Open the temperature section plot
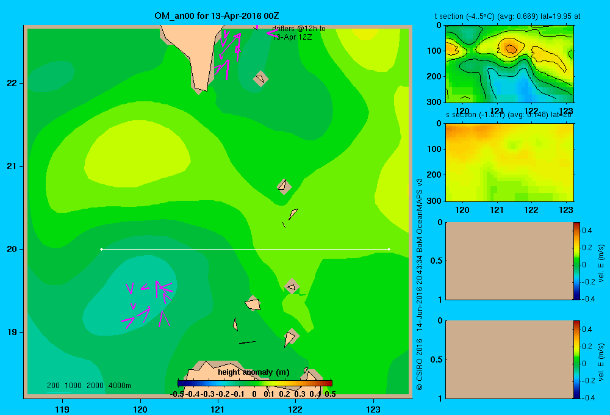This screenshot has height=415, width=610. pos(509,64)
